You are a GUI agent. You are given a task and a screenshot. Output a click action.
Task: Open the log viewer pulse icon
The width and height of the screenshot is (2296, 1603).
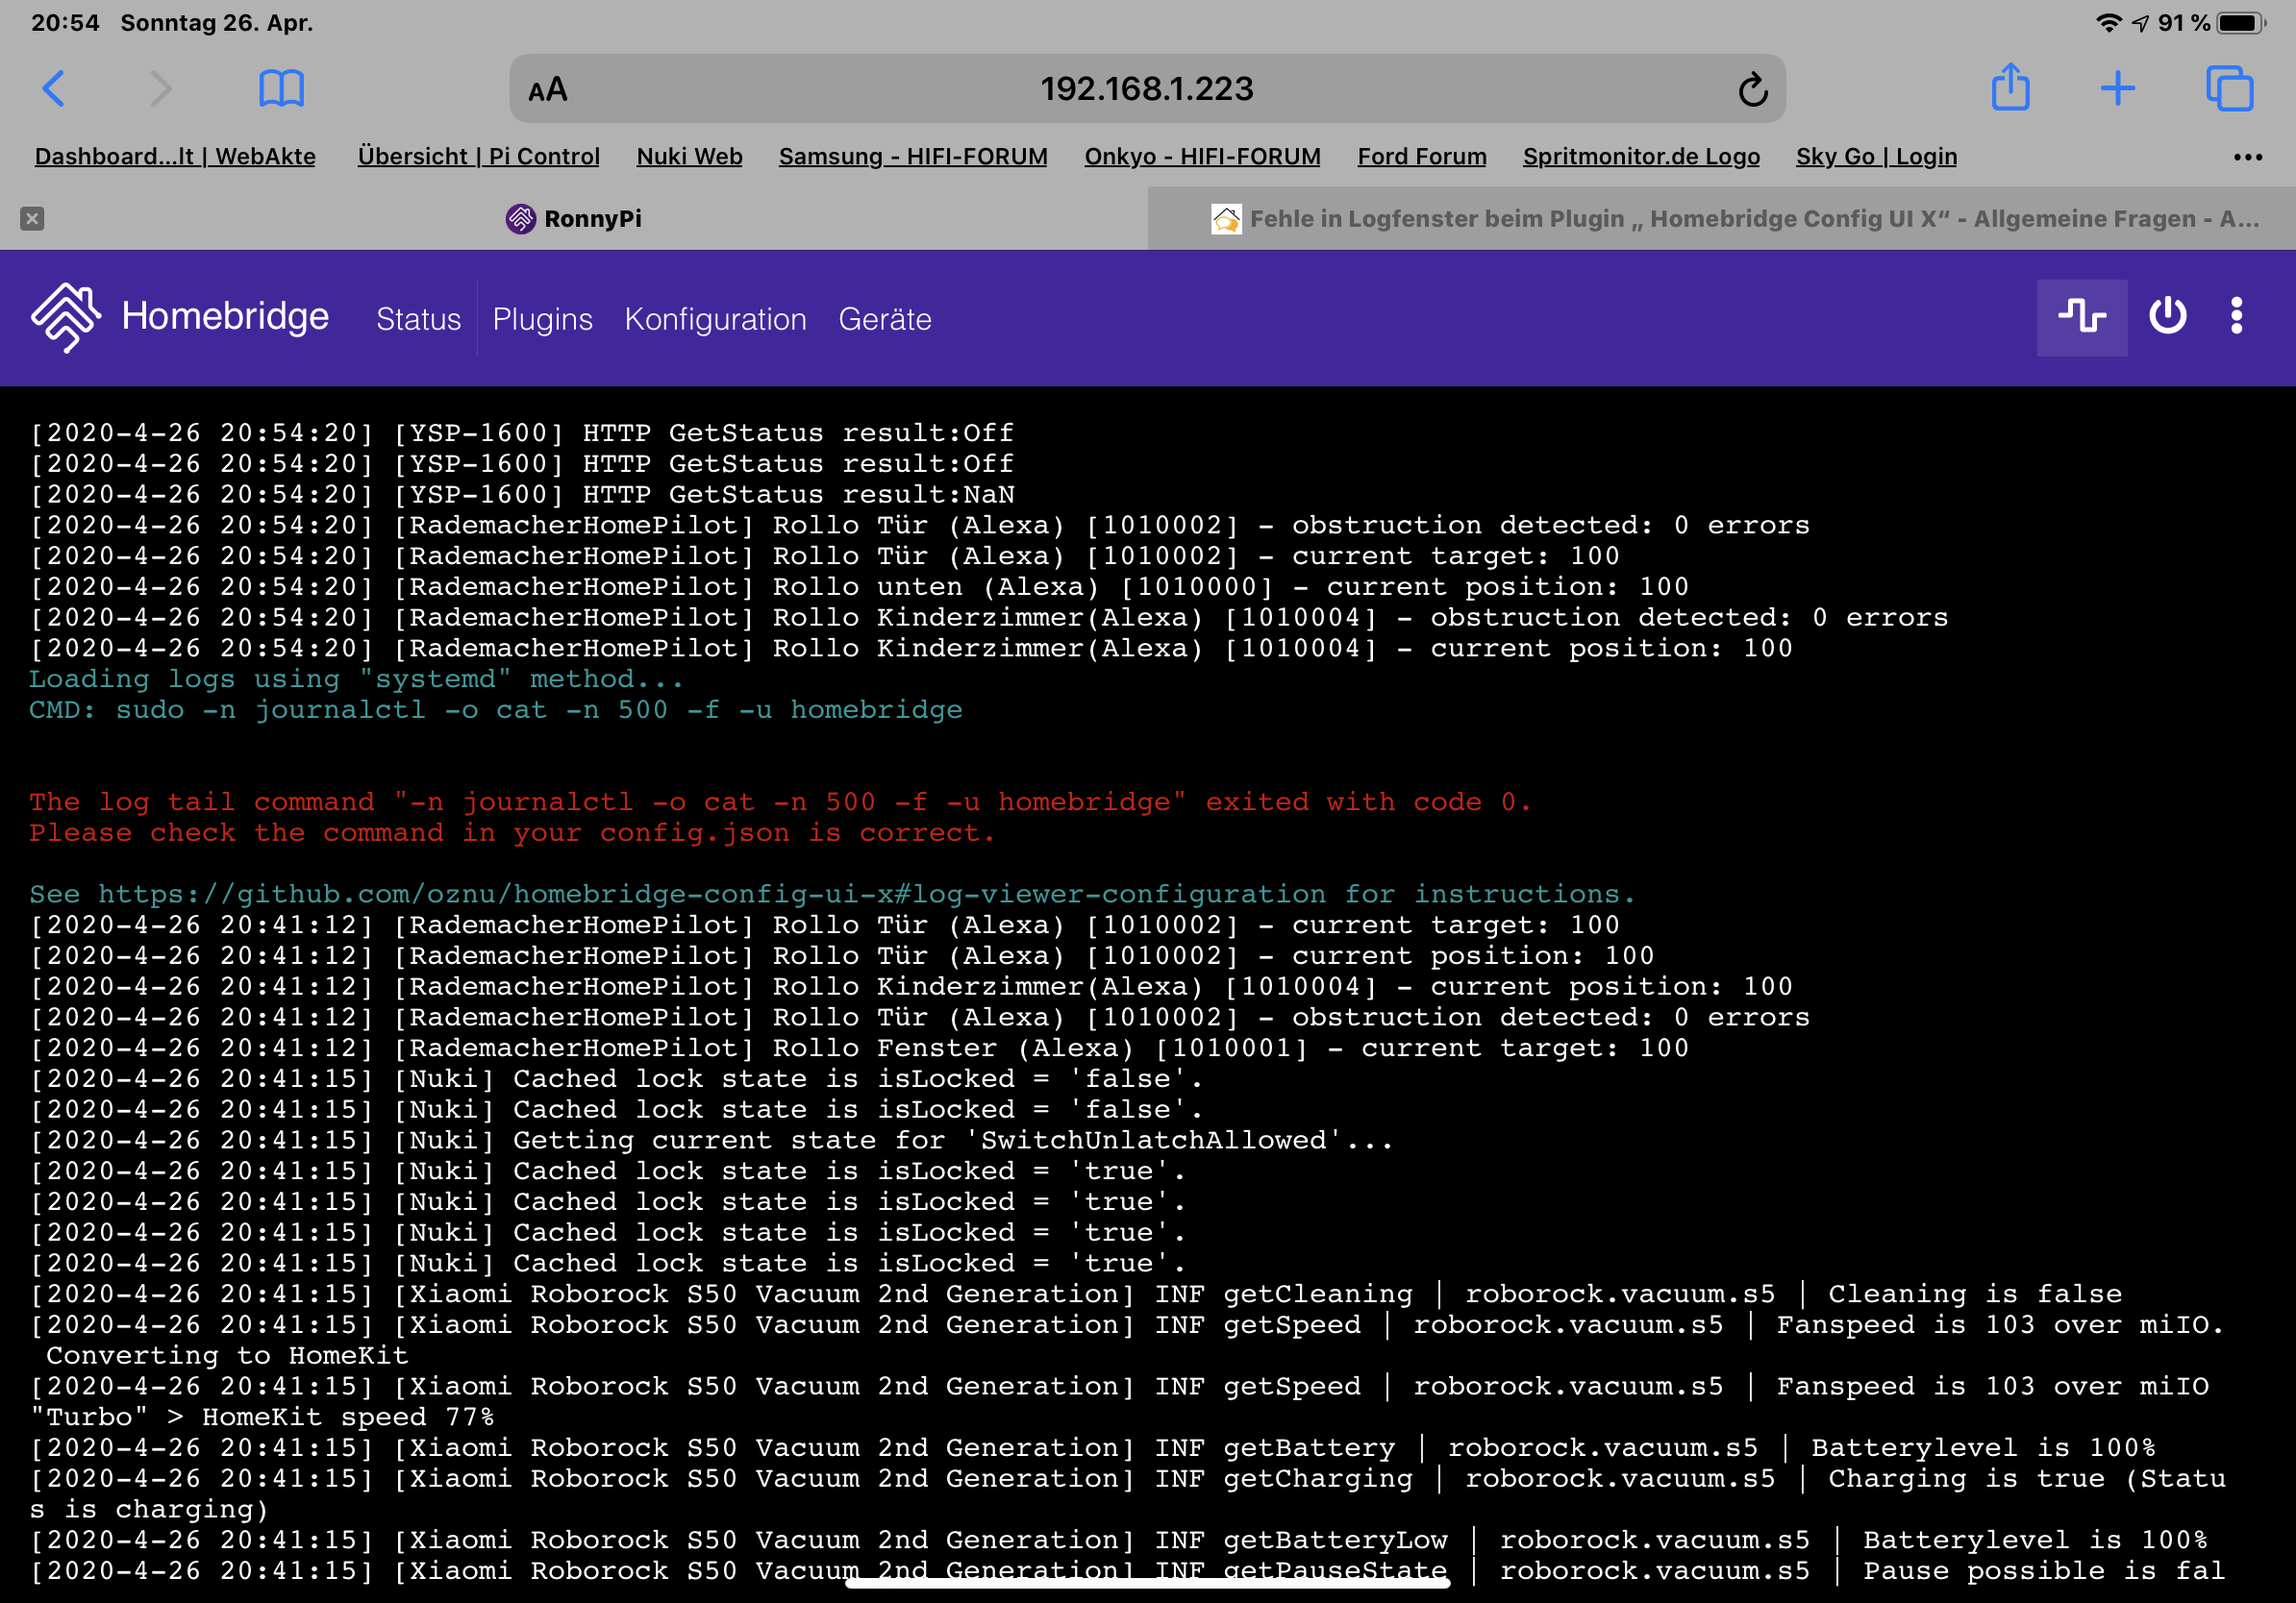pos(2081,317)
